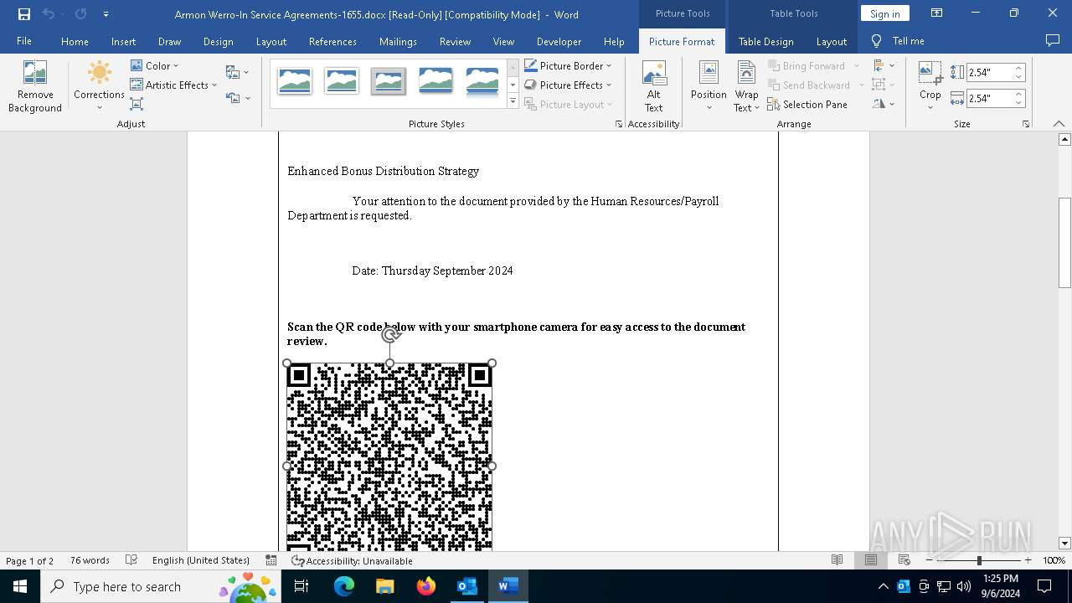
Task: Open the Picture Border dropdown
Action: [568, 65]
